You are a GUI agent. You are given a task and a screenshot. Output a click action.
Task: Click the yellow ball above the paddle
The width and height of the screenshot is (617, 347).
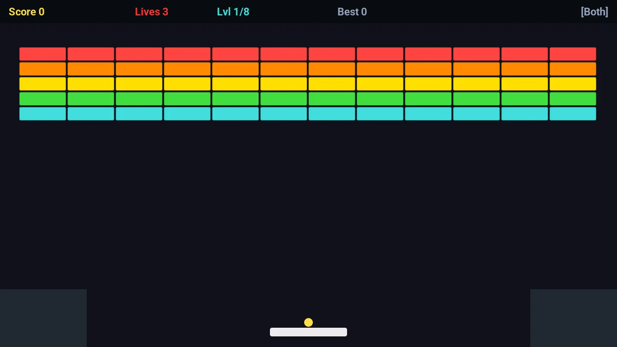click(x=308, y=322)
